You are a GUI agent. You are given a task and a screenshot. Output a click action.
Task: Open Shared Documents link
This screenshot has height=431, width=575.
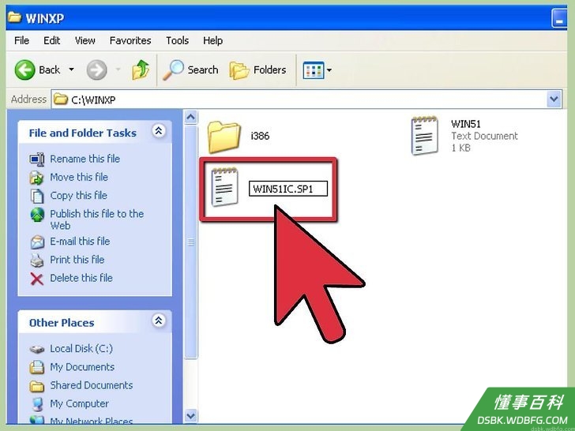(x=92, y=385)
